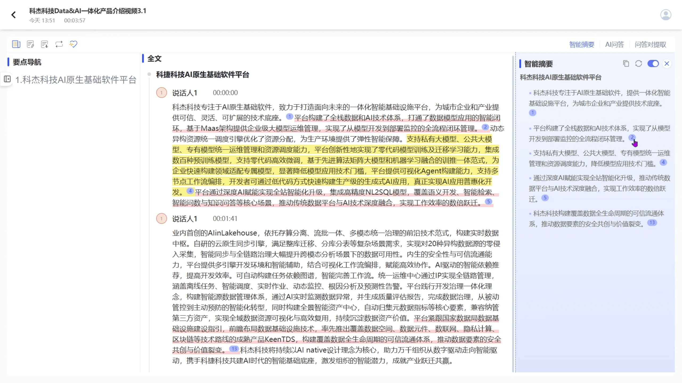Click citation badge 4 in summary panel
The image size is (682, 383).
click(663, 162)
